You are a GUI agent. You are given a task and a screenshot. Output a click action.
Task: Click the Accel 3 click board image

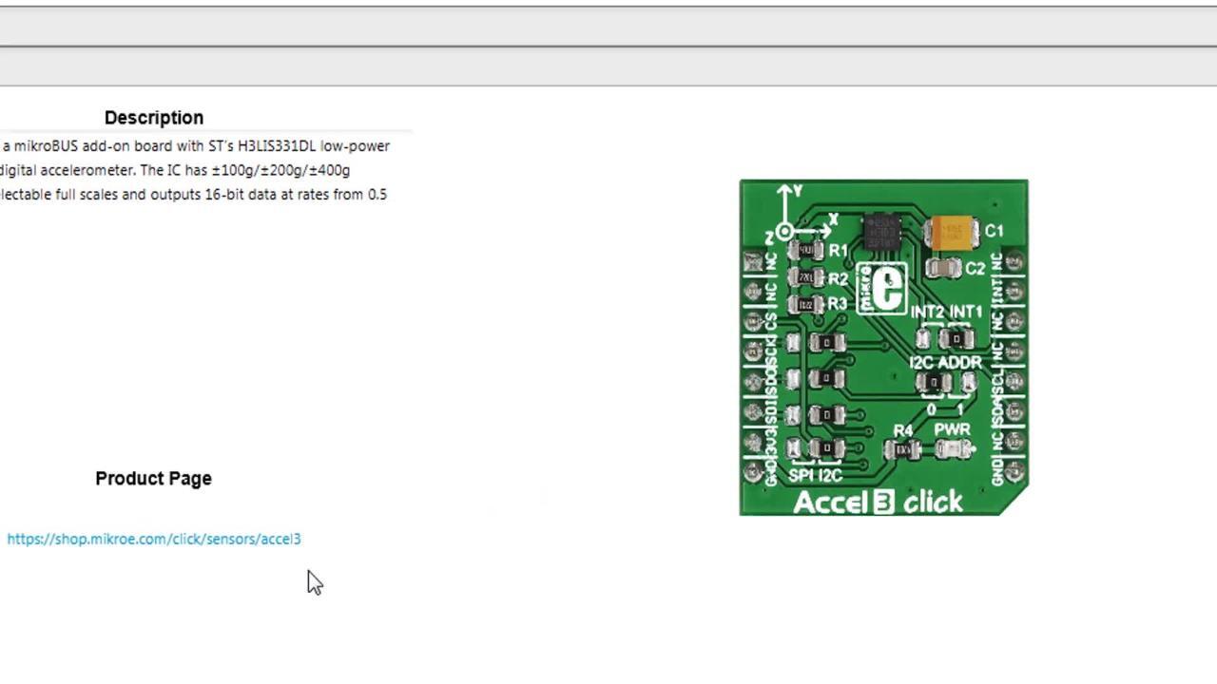(x=883, y=348)
